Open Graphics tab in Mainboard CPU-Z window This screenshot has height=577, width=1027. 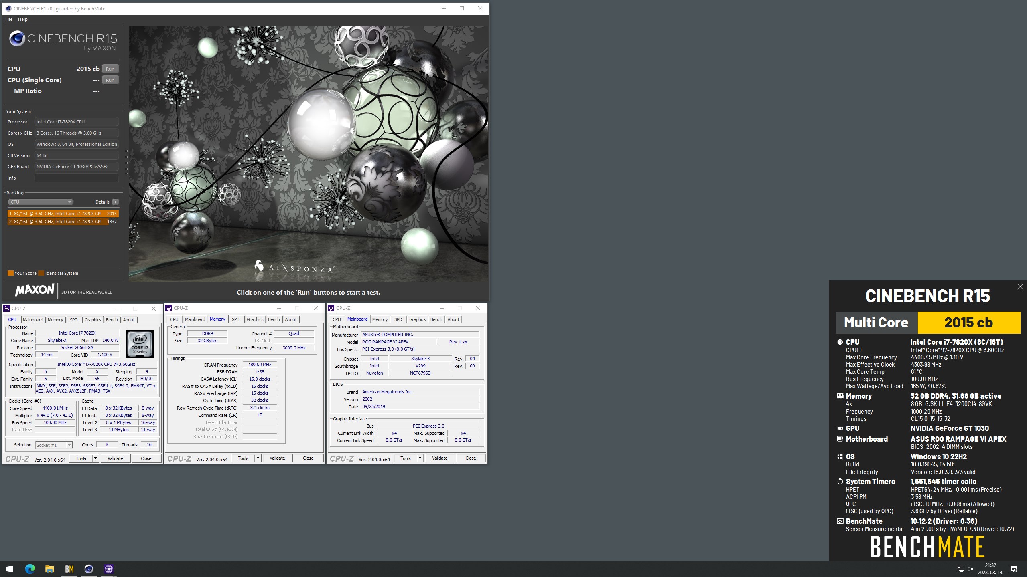(x=417, y=319)
